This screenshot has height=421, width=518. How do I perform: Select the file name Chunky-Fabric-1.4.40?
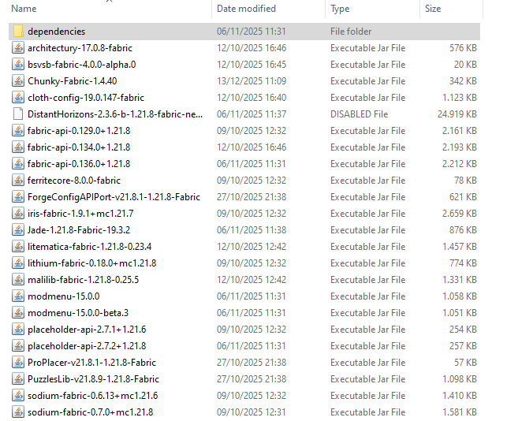[x=72, y=81]
